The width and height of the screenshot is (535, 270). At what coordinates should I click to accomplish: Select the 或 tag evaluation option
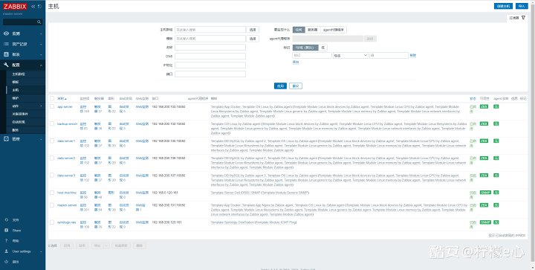coord(322,48)
